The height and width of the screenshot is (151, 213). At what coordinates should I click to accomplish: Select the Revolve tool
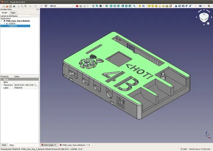click(x=180, y=6)
